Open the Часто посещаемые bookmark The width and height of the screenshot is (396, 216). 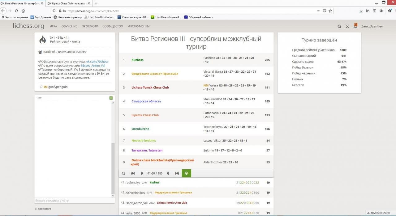click(x=15, y=17)
